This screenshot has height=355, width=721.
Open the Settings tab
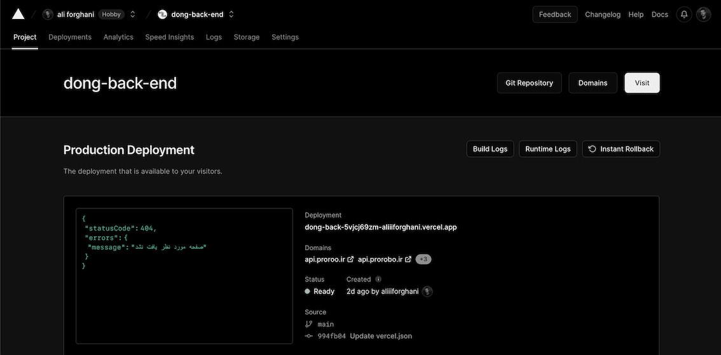pyautogui.click(x=285, y=37)
